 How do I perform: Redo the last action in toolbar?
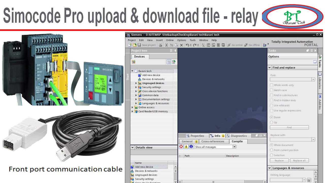coord(195,45)
